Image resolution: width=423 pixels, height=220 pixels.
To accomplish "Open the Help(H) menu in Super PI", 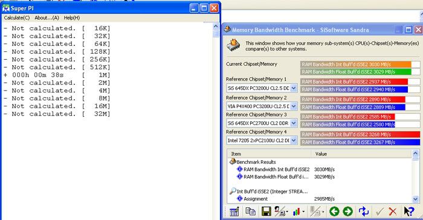I will (72, 18).
